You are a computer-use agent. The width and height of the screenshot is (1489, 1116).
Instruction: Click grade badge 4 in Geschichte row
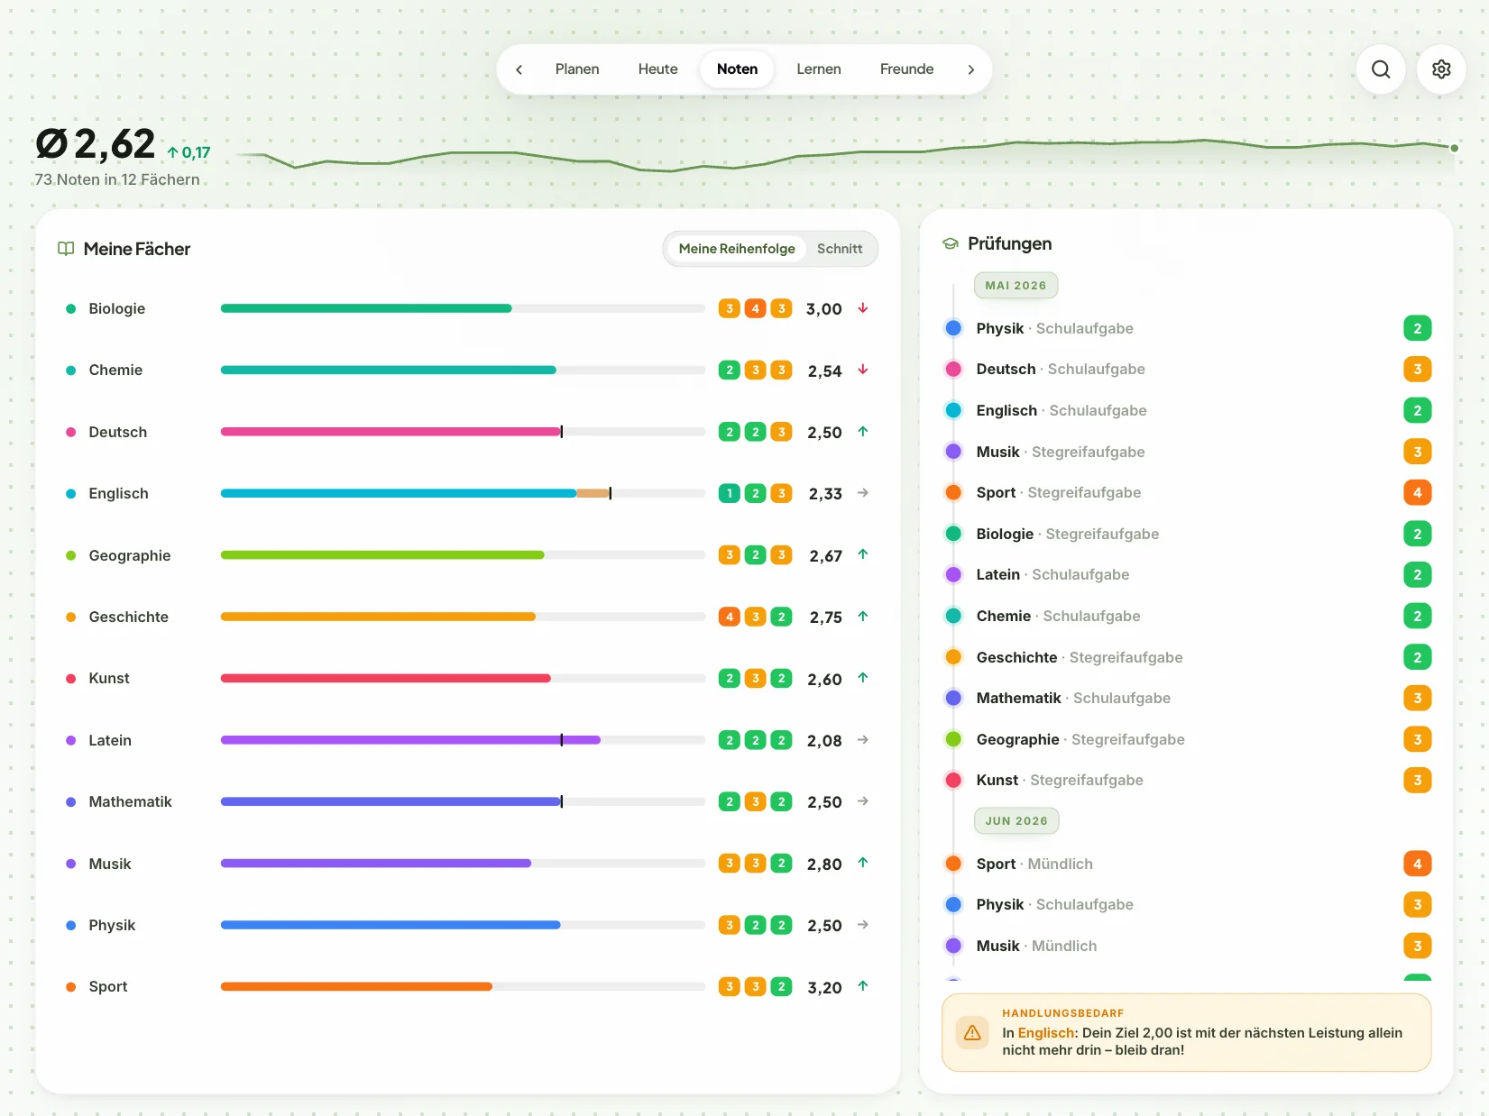[730, 617]
